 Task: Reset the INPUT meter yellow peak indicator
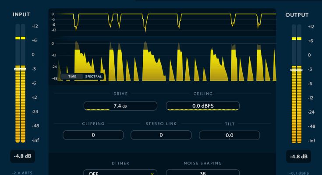point(20,38)
